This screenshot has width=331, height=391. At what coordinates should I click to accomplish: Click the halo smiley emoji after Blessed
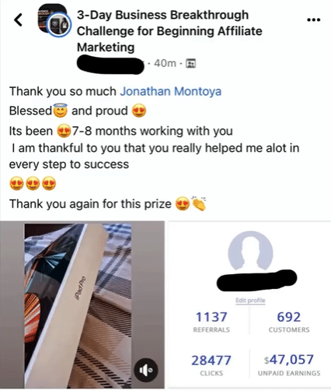pyautogui.click(x=61, y=110)
